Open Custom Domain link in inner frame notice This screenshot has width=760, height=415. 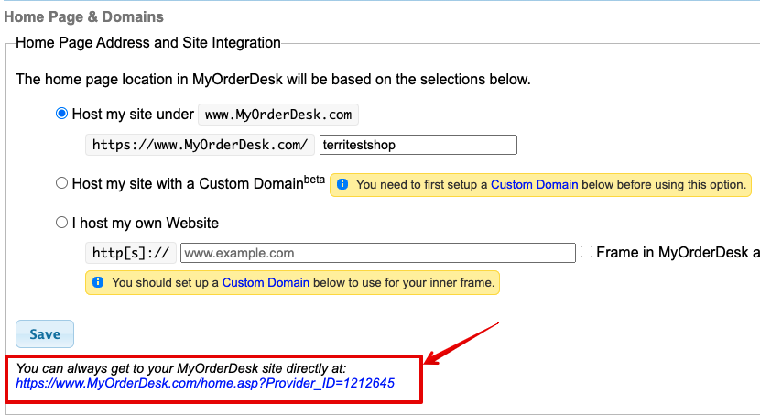click(266, 283)
